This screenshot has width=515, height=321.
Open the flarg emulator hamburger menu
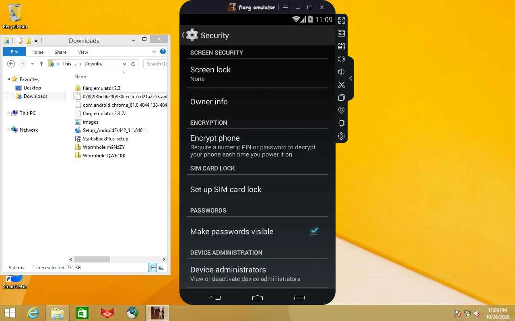coord(286,8)
